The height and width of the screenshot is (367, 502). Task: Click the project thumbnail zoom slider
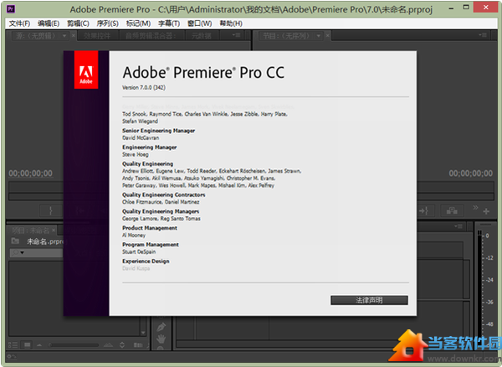(x=74, y=345)
